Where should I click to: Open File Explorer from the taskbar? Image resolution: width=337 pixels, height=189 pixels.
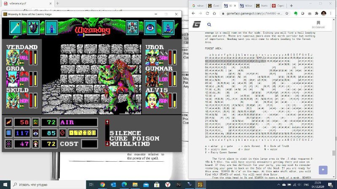pyautogui.click(x=135, y=184)
